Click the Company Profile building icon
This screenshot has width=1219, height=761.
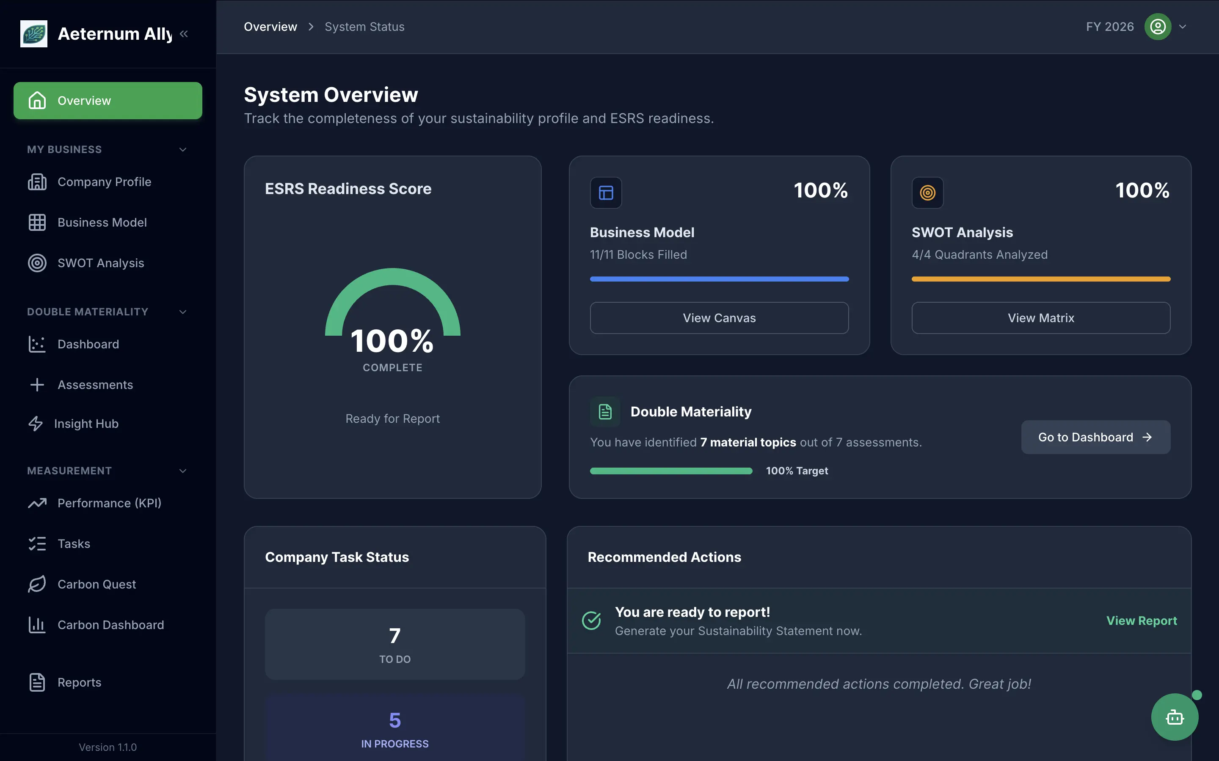[x=37, y=182]
